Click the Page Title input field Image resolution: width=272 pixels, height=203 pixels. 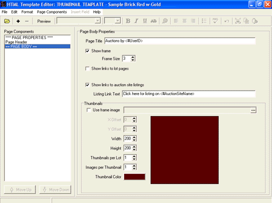[180, 41]
